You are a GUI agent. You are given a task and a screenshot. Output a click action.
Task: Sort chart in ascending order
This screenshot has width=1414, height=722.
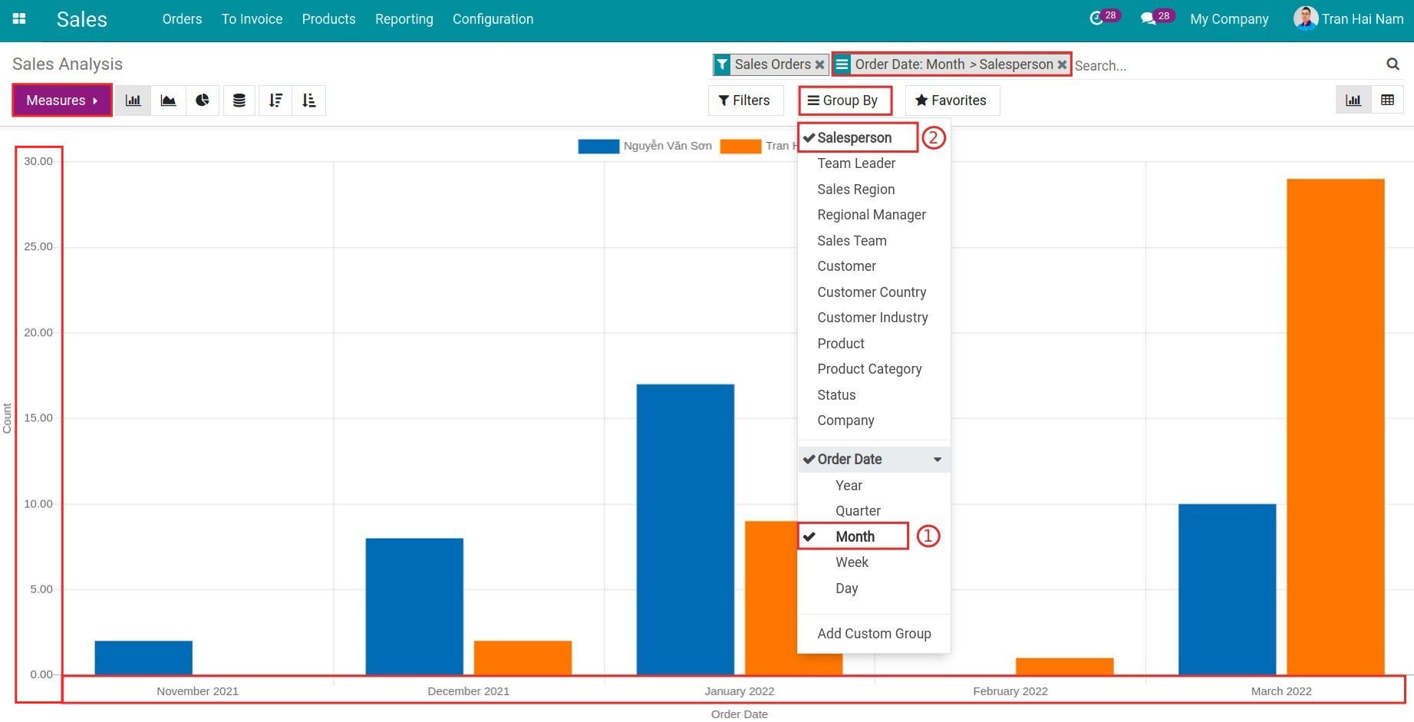click(308, 101)
